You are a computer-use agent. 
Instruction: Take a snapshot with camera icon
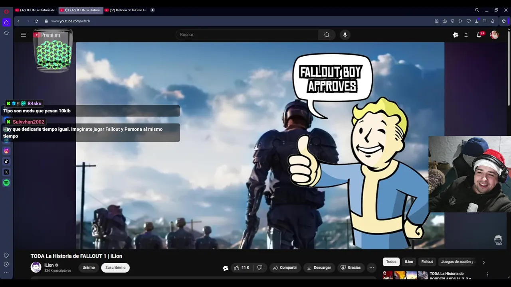pos(445,21)
